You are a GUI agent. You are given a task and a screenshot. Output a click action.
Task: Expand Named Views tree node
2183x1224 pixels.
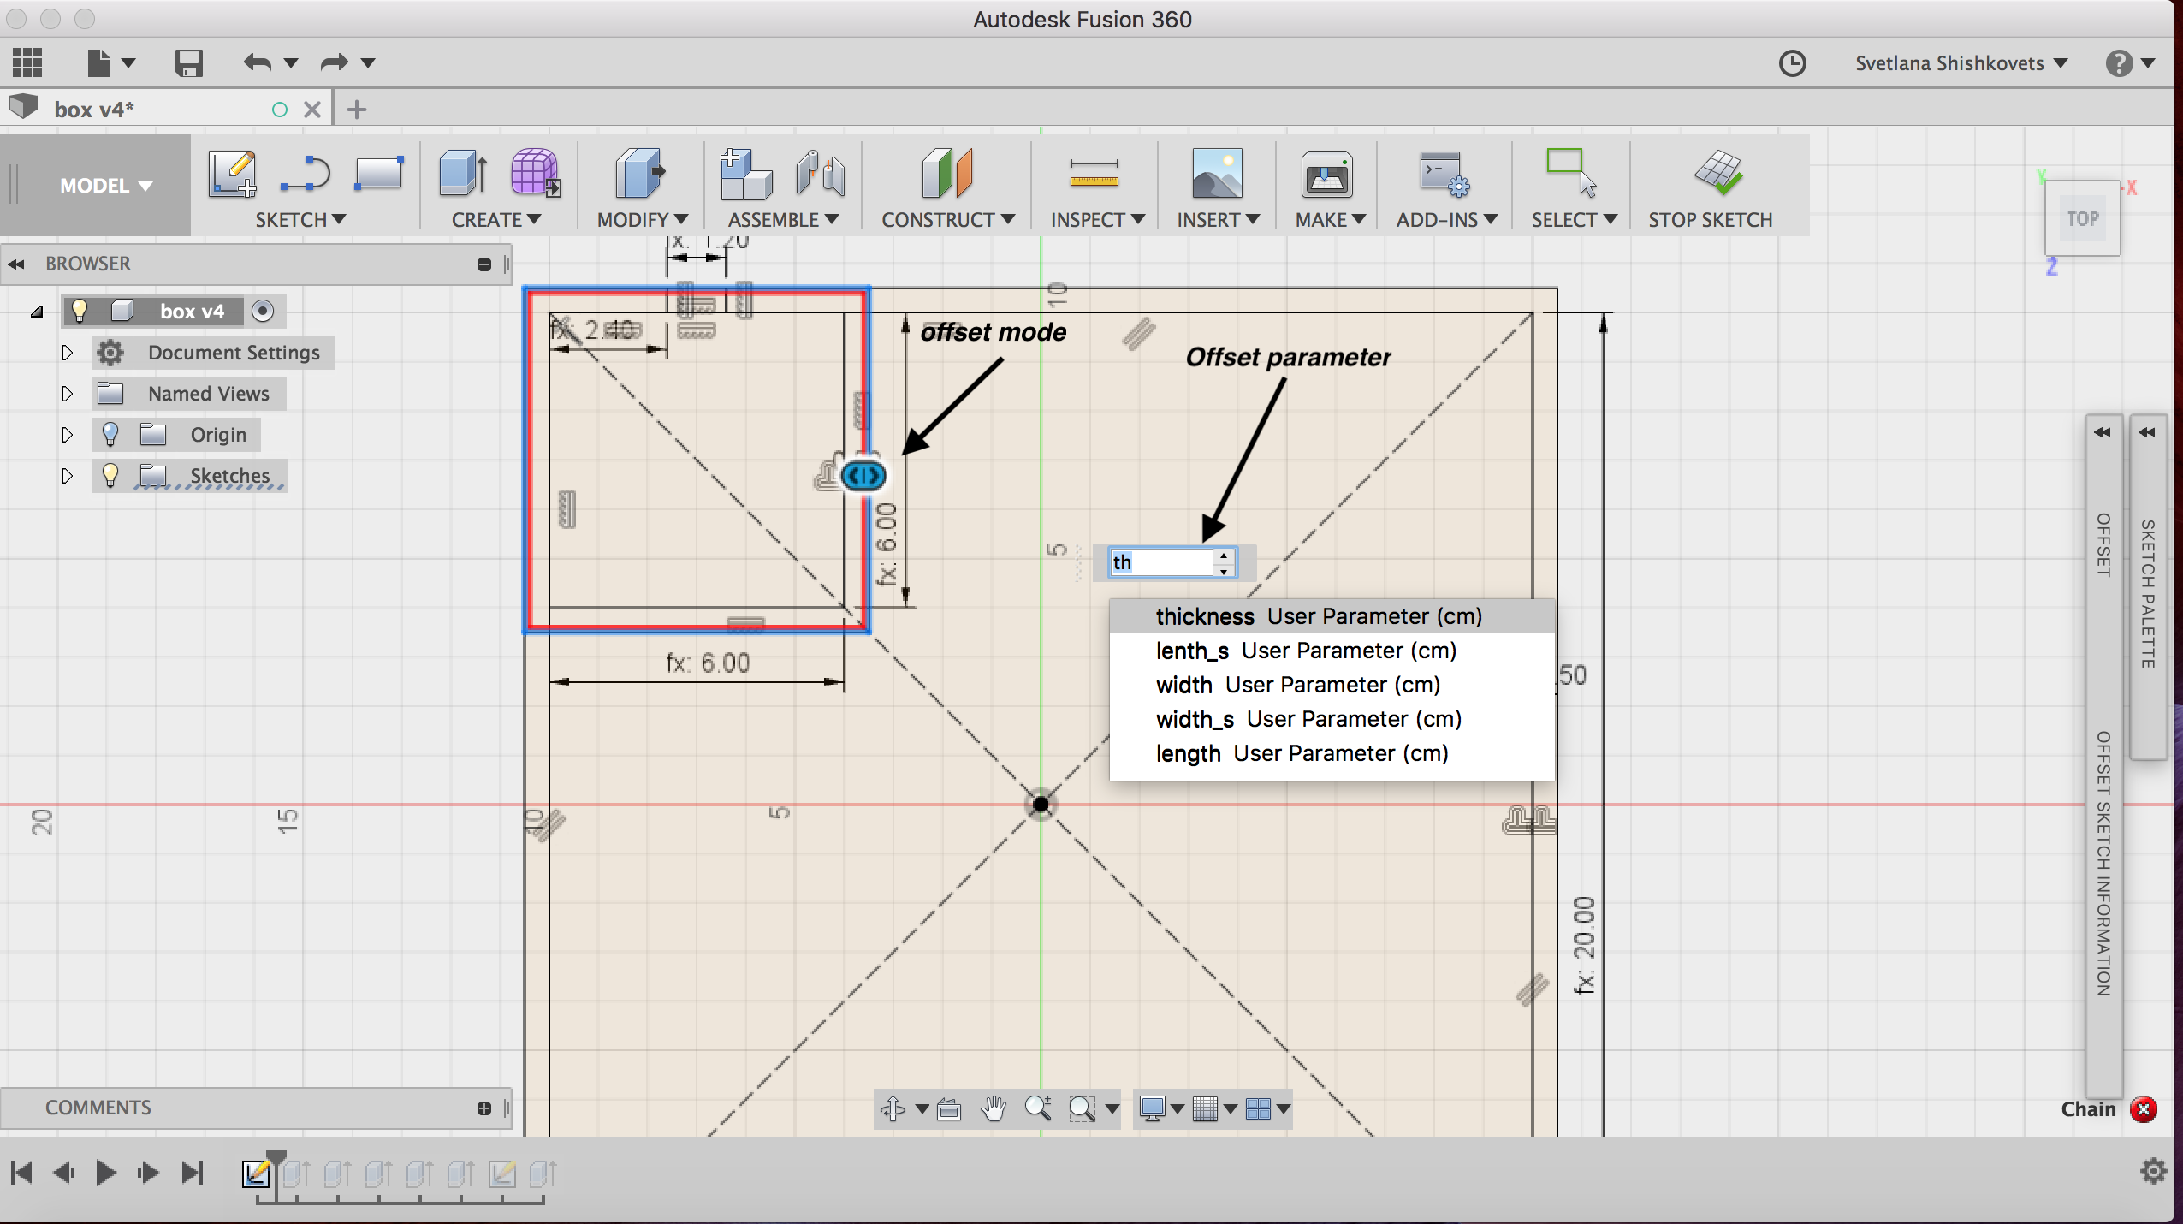(x=68, y=393)
